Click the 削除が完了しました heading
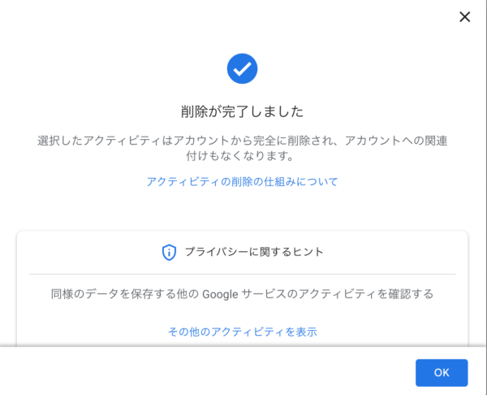Screen dimensions: 487x395 click(x=242, y=111)
